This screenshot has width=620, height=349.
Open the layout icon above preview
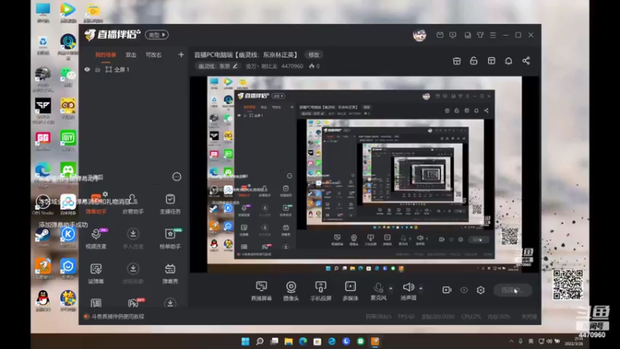tap(491, 61)
